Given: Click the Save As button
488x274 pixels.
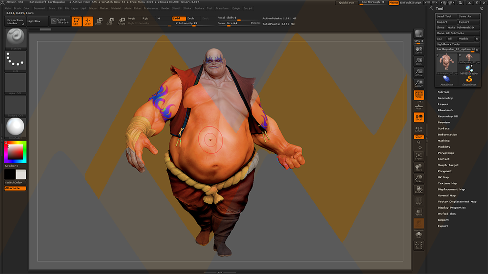Looking at the screenshot, I should click(x=469, y=17).
